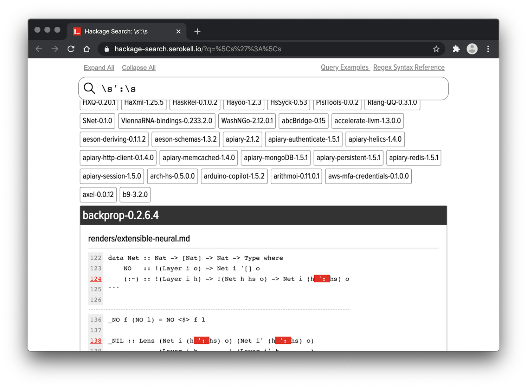Click the highlighted match on line 124
The image size is (527, 388).
click(322, 279)
